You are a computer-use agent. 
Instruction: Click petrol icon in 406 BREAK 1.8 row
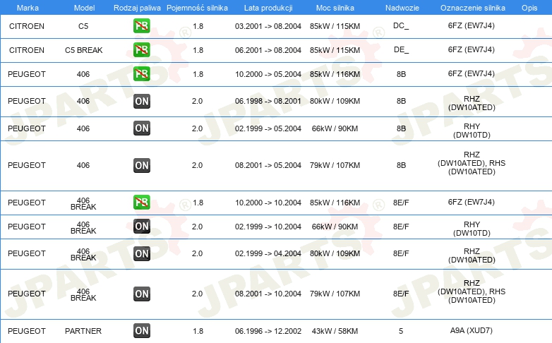(x=142, y=202)
